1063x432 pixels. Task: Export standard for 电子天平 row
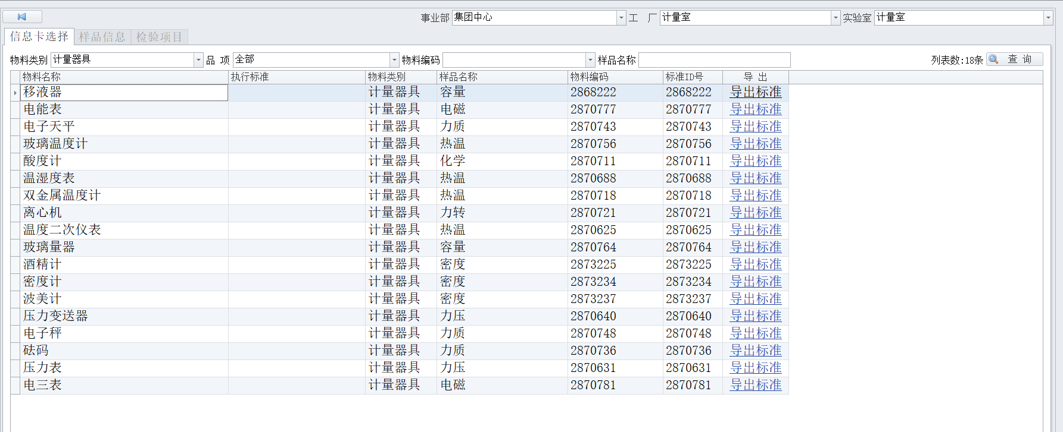[756, 127]
